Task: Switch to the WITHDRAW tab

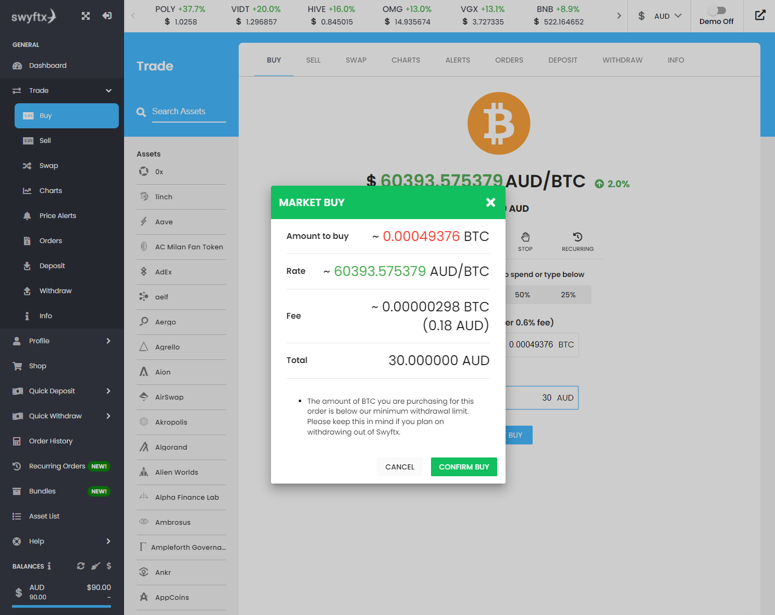Action: click(x=622, y=60)
